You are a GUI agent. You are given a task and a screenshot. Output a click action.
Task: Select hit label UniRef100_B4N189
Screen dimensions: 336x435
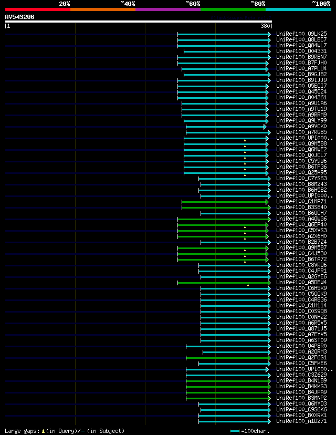click(x=301, y=380)
